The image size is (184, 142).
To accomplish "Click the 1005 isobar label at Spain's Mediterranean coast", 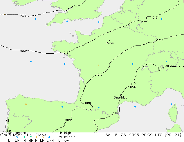I will 116,113.
